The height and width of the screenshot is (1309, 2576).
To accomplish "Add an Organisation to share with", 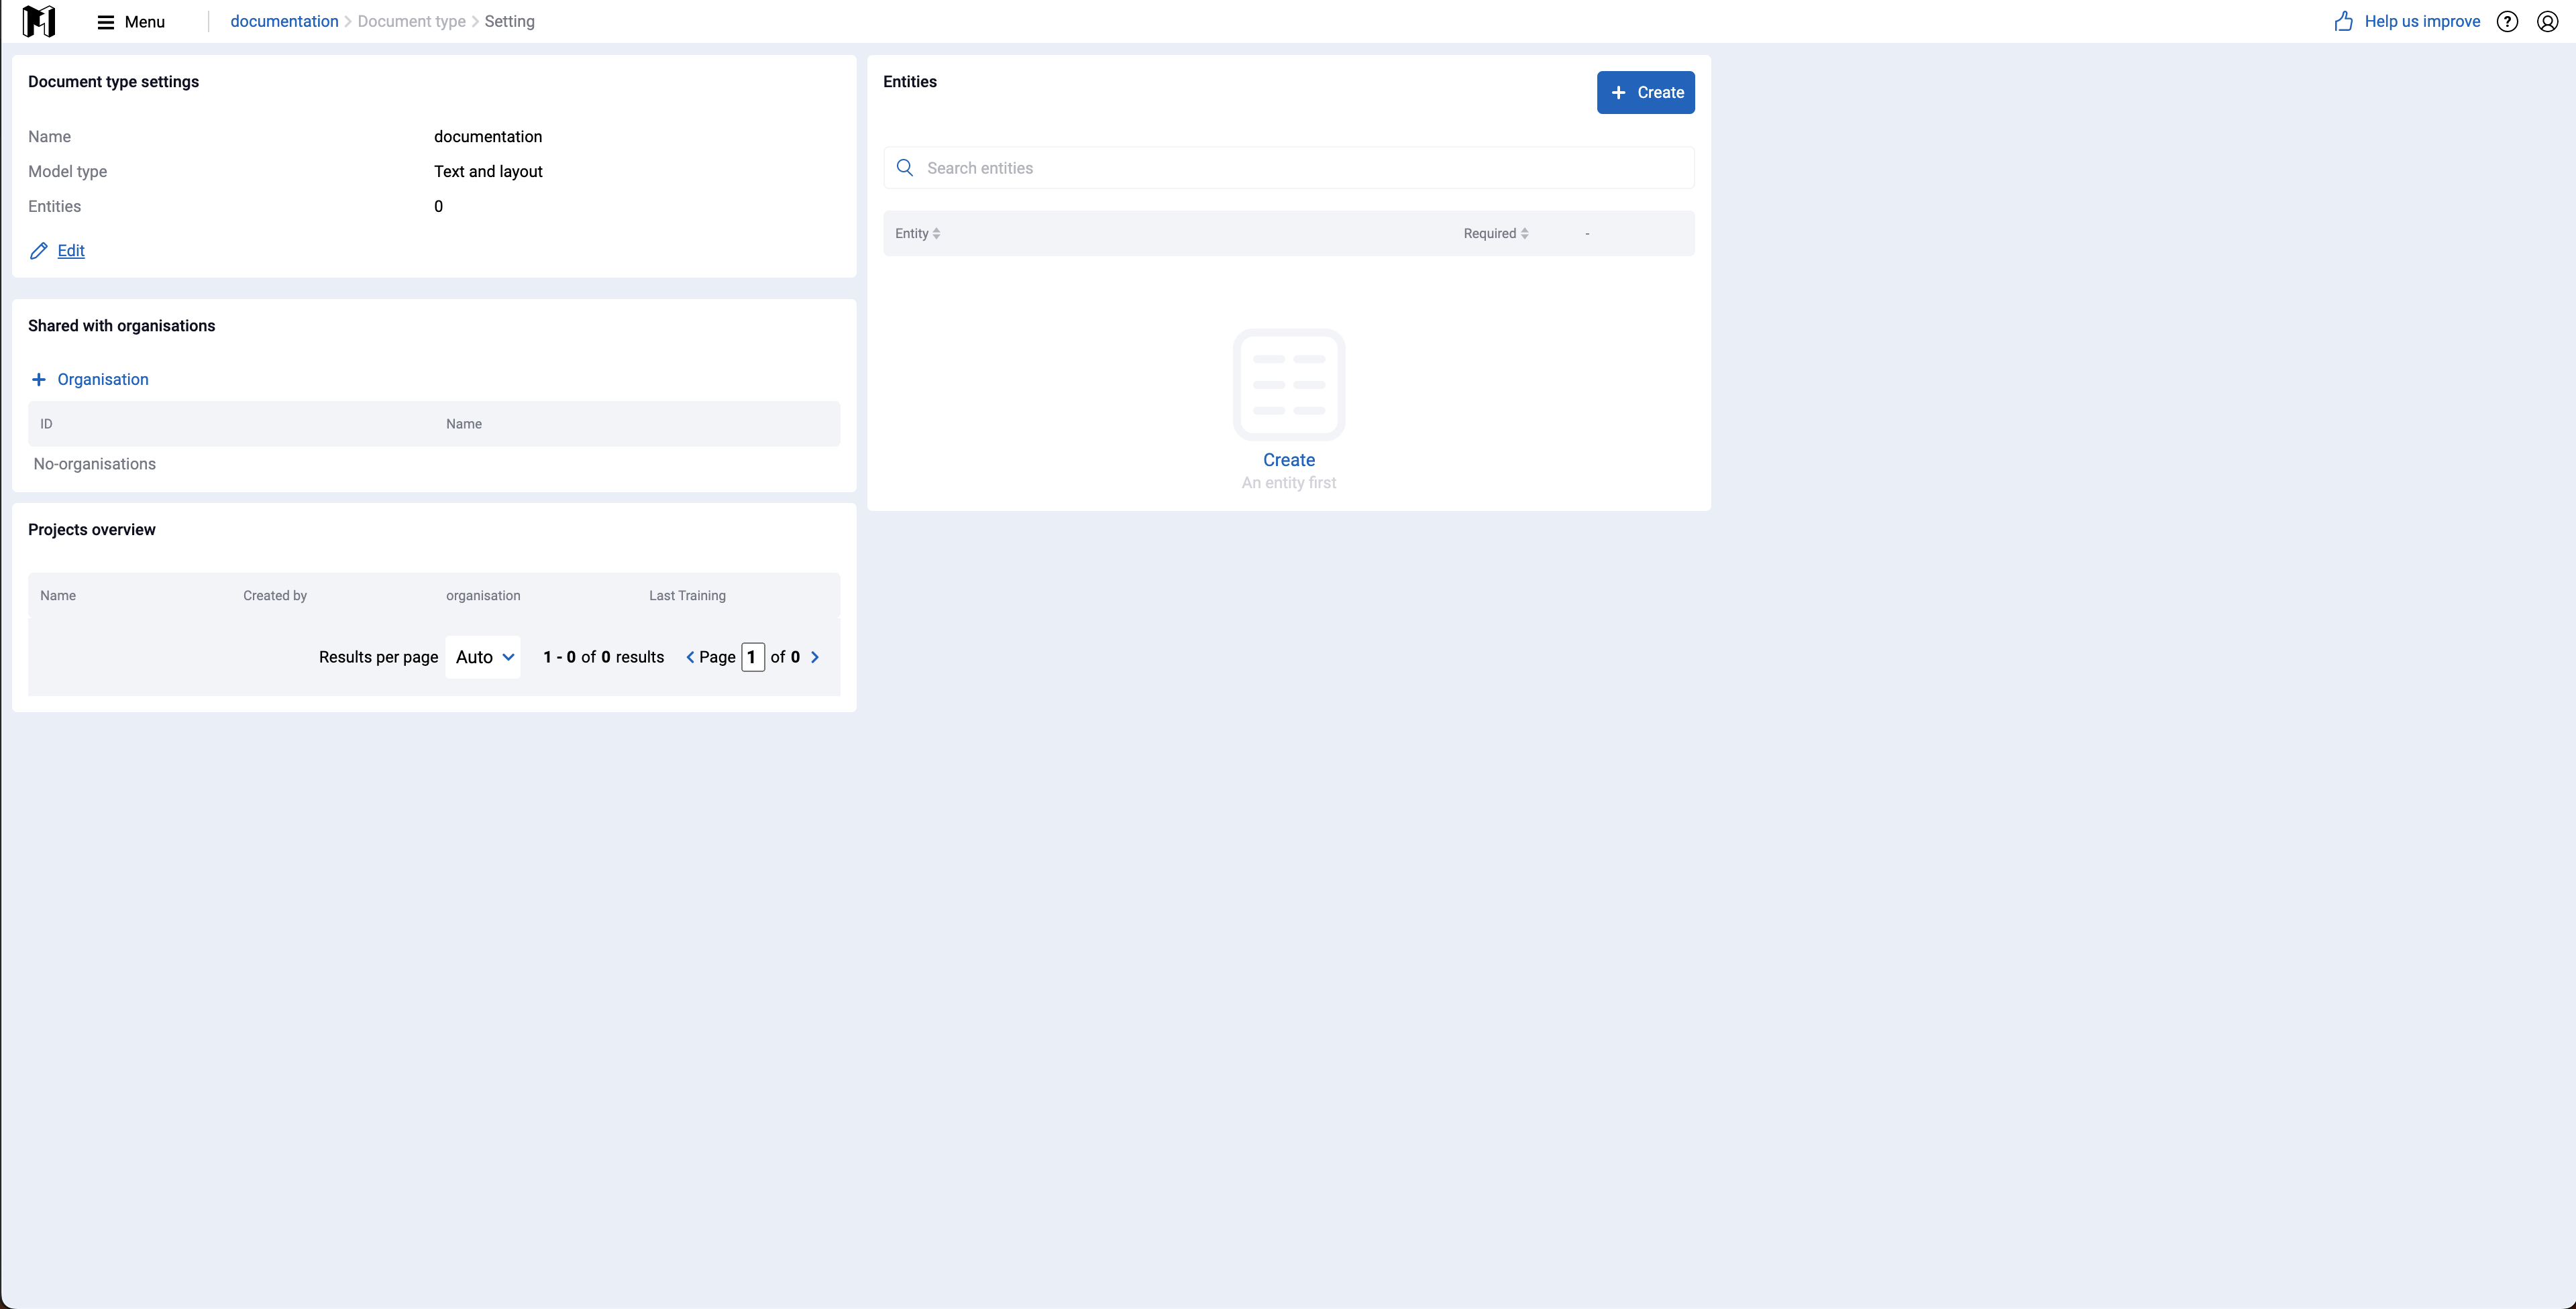I will point(103,379).
